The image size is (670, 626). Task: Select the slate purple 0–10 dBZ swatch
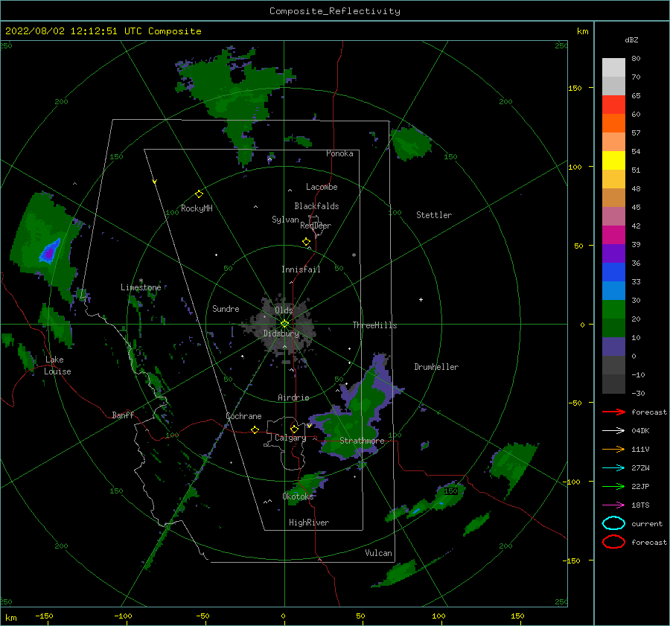pos(613,347)
